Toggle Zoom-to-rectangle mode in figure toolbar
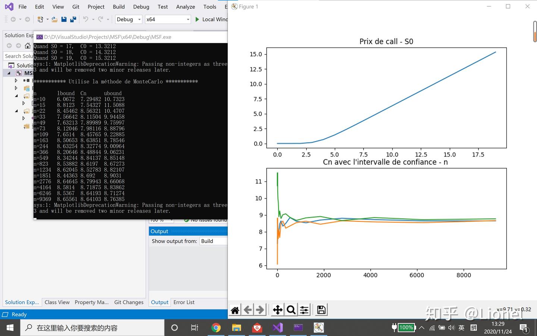The image size is (537, 336). [291, 309]
